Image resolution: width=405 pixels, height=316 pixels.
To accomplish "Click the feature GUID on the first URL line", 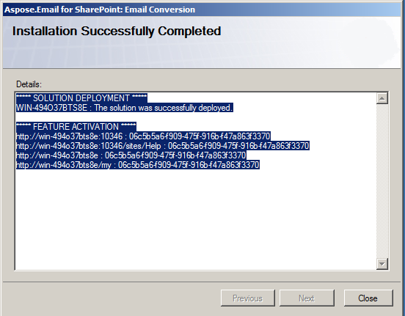I will tap(200, 136).
